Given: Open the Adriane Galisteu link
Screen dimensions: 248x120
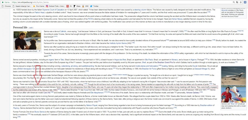Looking at the screenshot, I should pos(193,92).
